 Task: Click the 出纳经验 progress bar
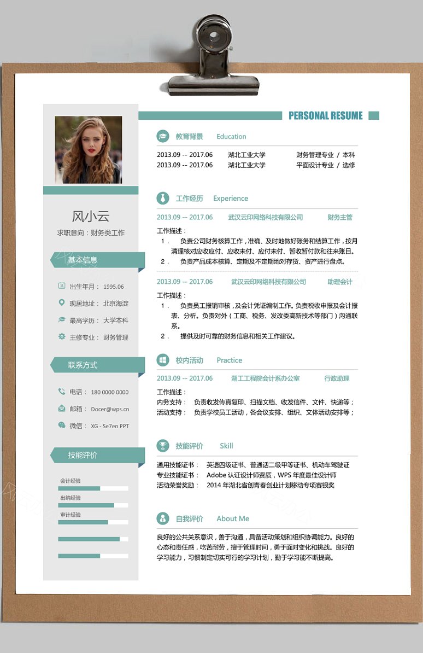[93, 505]
